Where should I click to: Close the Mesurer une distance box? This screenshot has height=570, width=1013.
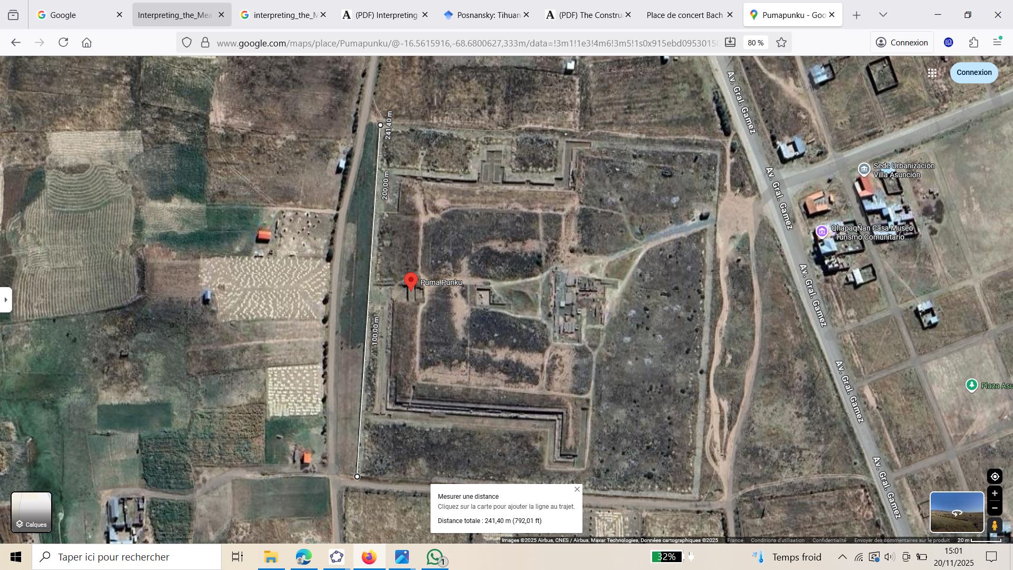coord(577,489)
